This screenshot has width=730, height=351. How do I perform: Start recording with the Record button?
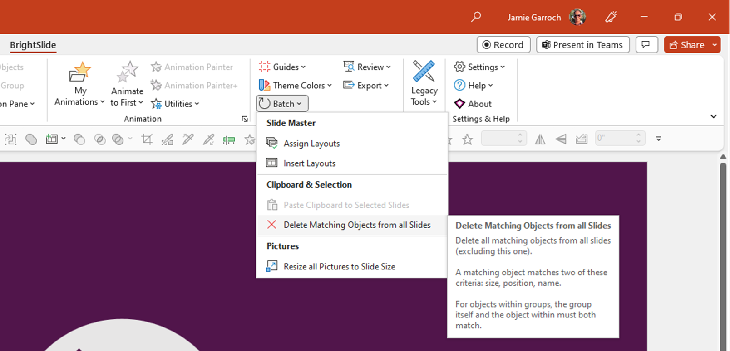point(503,45)
